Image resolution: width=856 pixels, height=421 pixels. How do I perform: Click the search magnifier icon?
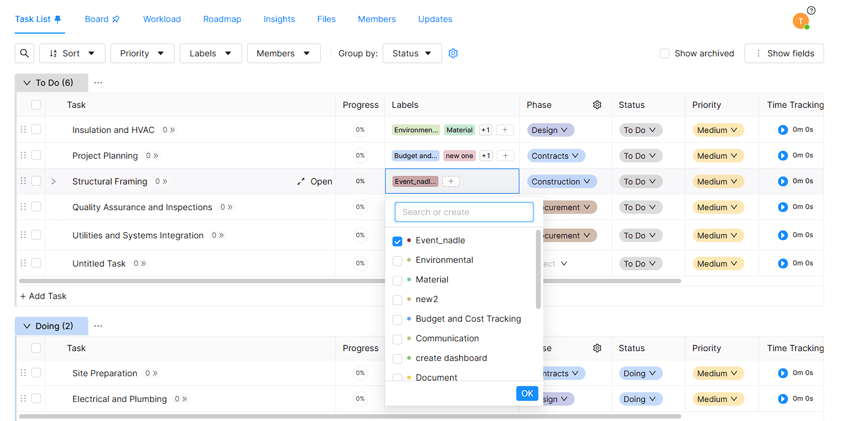click(x=25, y=53)
